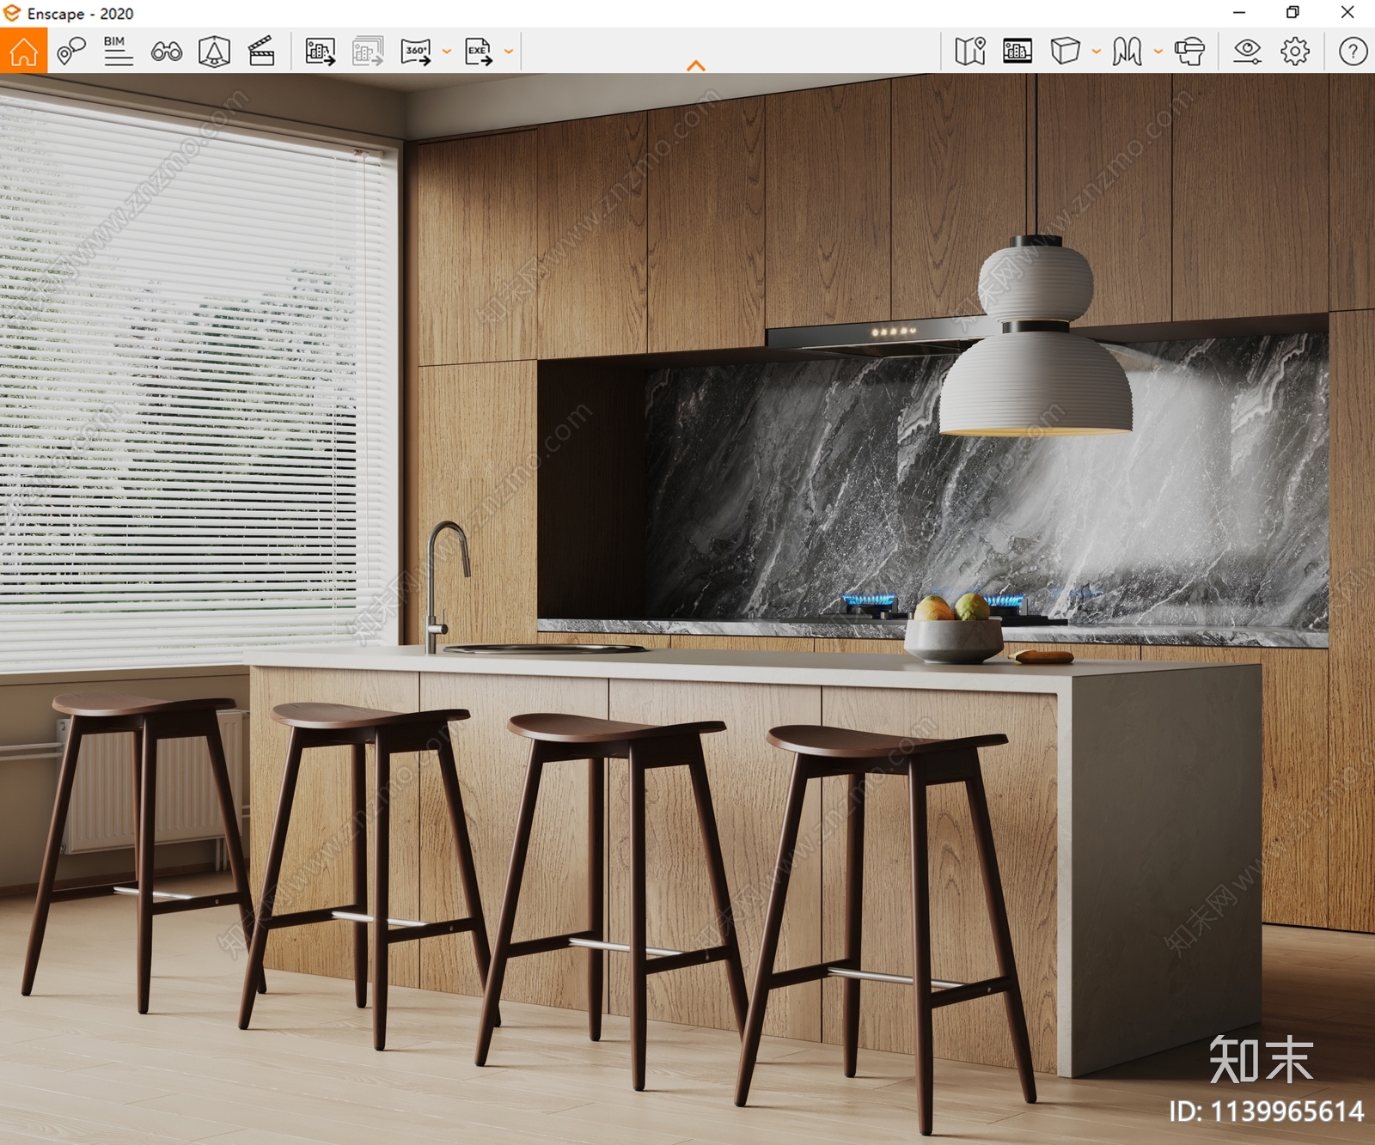Enable the VR headset mode
Image resolution: width=1375 pixels, height=1145 pixels.
pos(1190,52)
